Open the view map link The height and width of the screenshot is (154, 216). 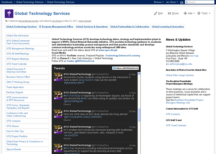194,56
